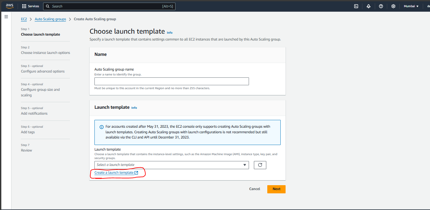Launch CloudShell from the top bar
This screenshot has height=210, width=430.
(356, 6)
